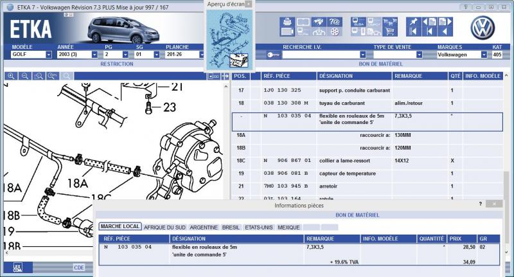Image resolution: width=514 pixels, height=277 pixels.
Task: Click BON DE MATÉRIEL under the Recherche bar
Action: pyautogui.click(x=380, y=64)
